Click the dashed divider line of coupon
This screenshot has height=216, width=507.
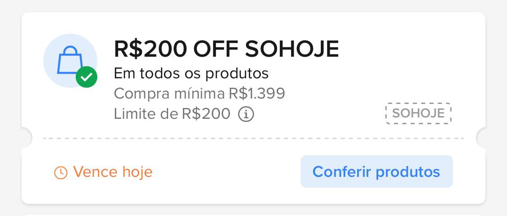click(x=253, y=139)
